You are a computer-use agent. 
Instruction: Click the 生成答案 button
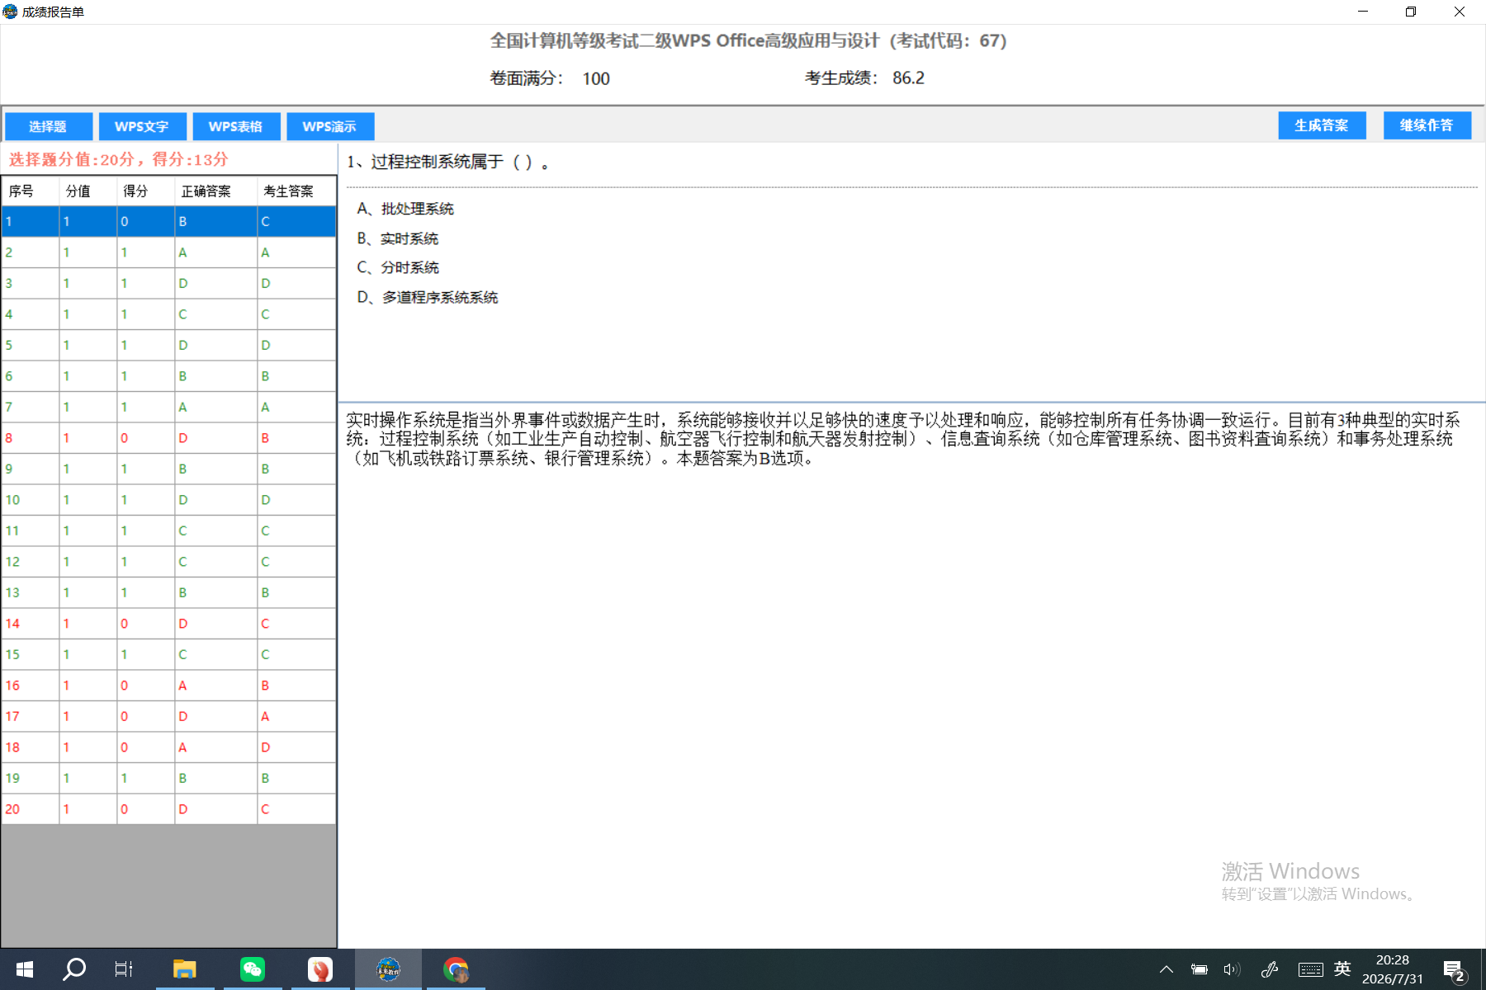pyautogui.click(x=1322, y=125)
